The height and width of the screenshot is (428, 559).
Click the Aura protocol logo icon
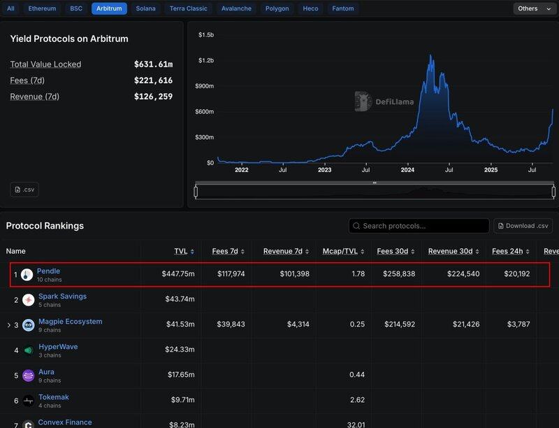pyautogui.click(x=28, y=376)
